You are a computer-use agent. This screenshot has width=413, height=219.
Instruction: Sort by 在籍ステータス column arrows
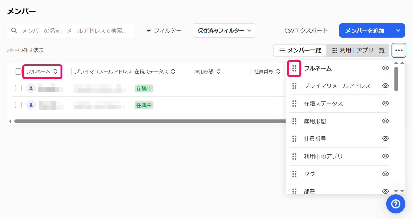click(x=173, y=71)
